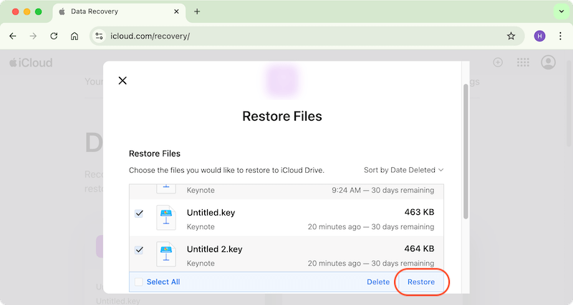This screenshot has height=305, width=573.
Task: Expand the Chrome tab search dropdown
Action: [560, 11]
